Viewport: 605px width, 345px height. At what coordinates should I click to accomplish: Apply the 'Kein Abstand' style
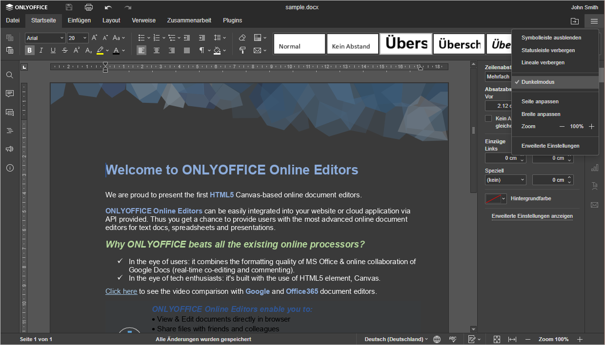[353, 44]
